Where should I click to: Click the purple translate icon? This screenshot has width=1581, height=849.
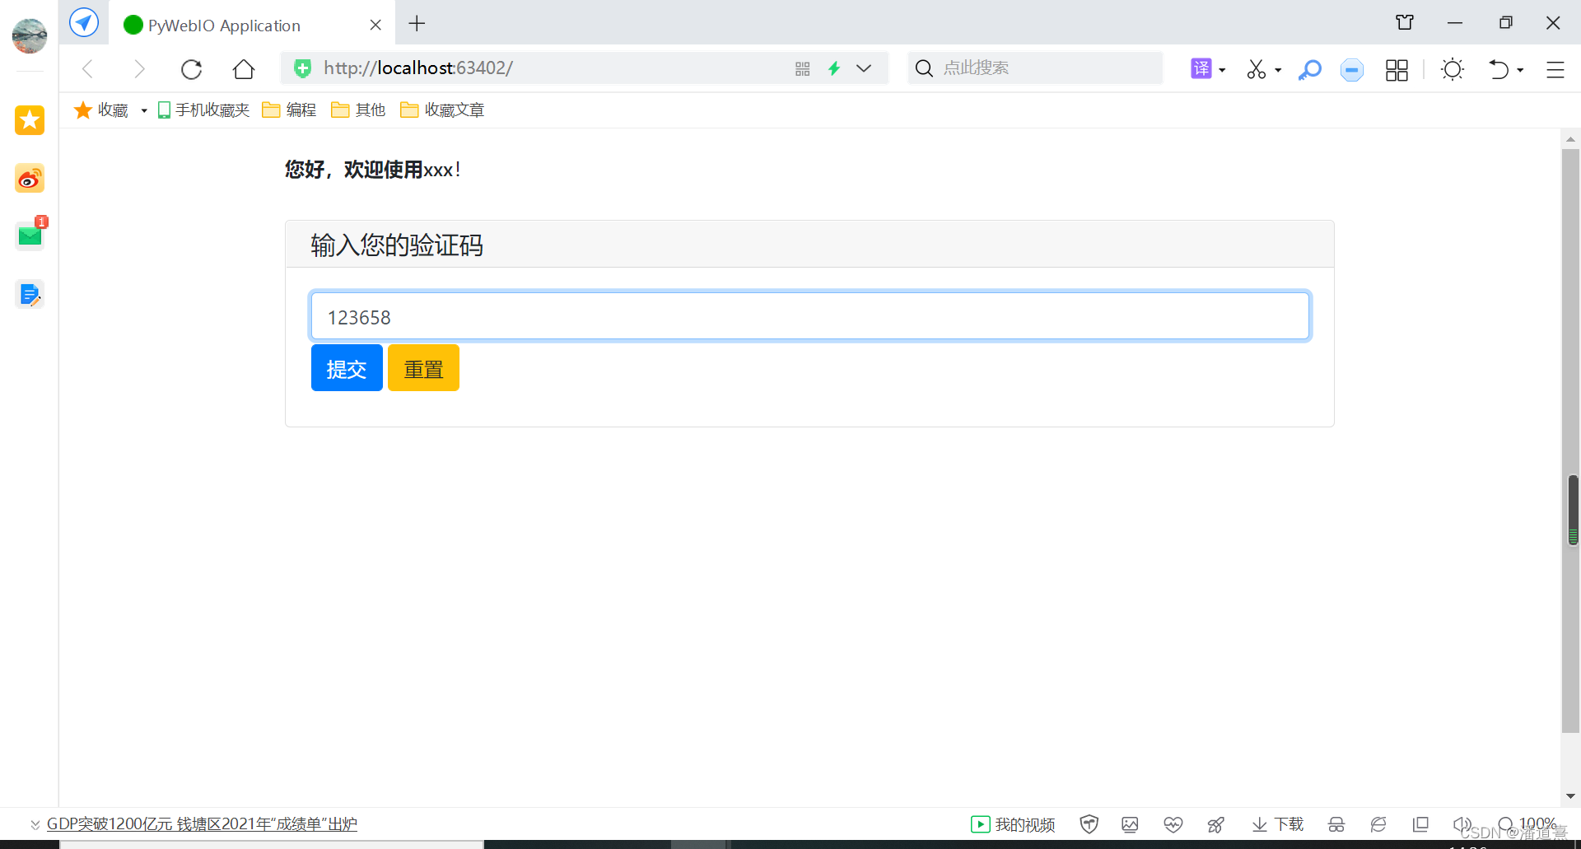point(1201,69)
